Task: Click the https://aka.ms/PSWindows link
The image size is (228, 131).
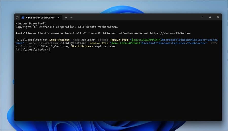Action: click(x=170, y=33)
